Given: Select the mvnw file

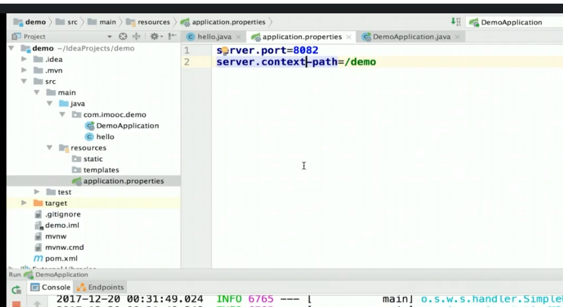Looking at the screenshot, I should click(56, 237).
